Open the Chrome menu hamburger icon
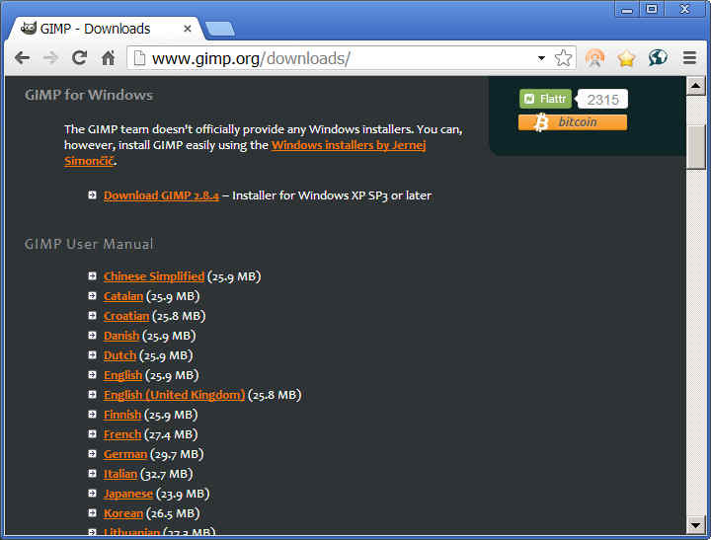Screen dimensions: 711x540 [x=689, y=58]
